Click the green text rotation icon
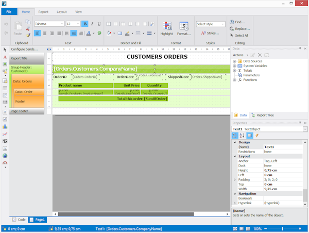The height and width of the screenshot is (233, 309). tap(99, 33)
